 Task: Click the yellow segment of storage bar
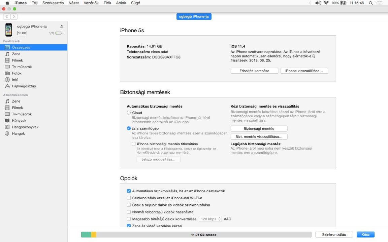point(94,235)
